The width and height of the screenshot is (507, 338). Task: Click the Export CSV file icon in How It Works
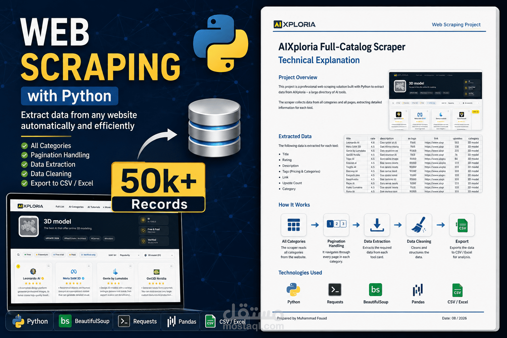[x=462, y=225]
